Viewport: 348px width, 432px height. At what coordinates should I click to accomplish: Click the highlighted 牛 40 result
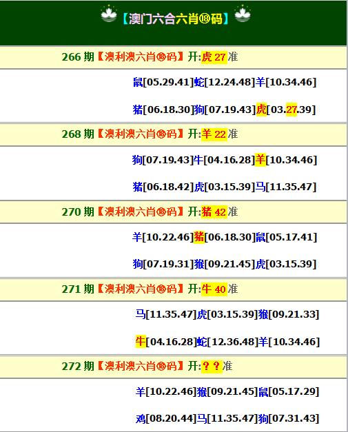pyautogui.click(x=214, y=289)
